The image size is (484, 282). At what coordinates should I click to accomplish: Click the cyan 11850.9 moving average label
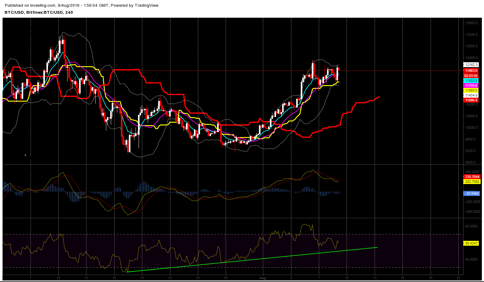[x=471, y=81]
